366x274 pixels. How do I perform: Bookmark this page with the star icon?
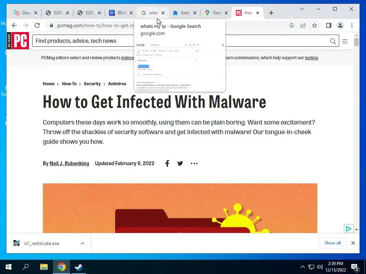click(x=315, y=25)
